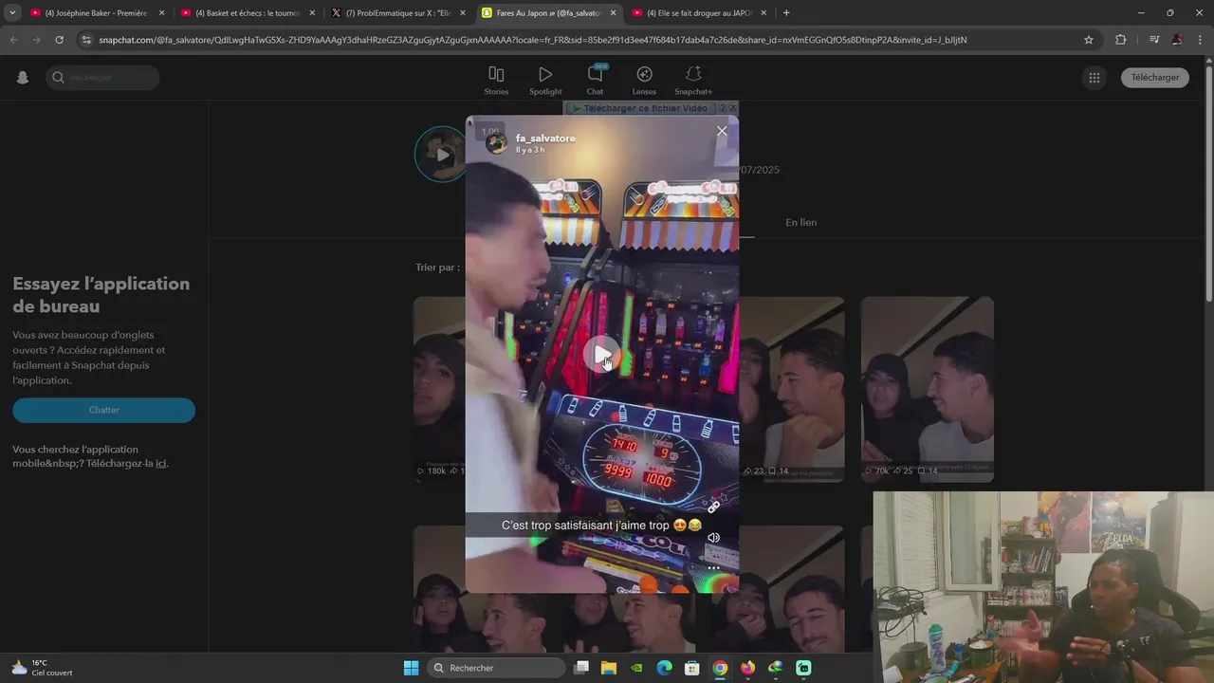Screen dimensions: 1214x683
Task: Expand the tab search dropdown arrow
Action: click(12, 13)
